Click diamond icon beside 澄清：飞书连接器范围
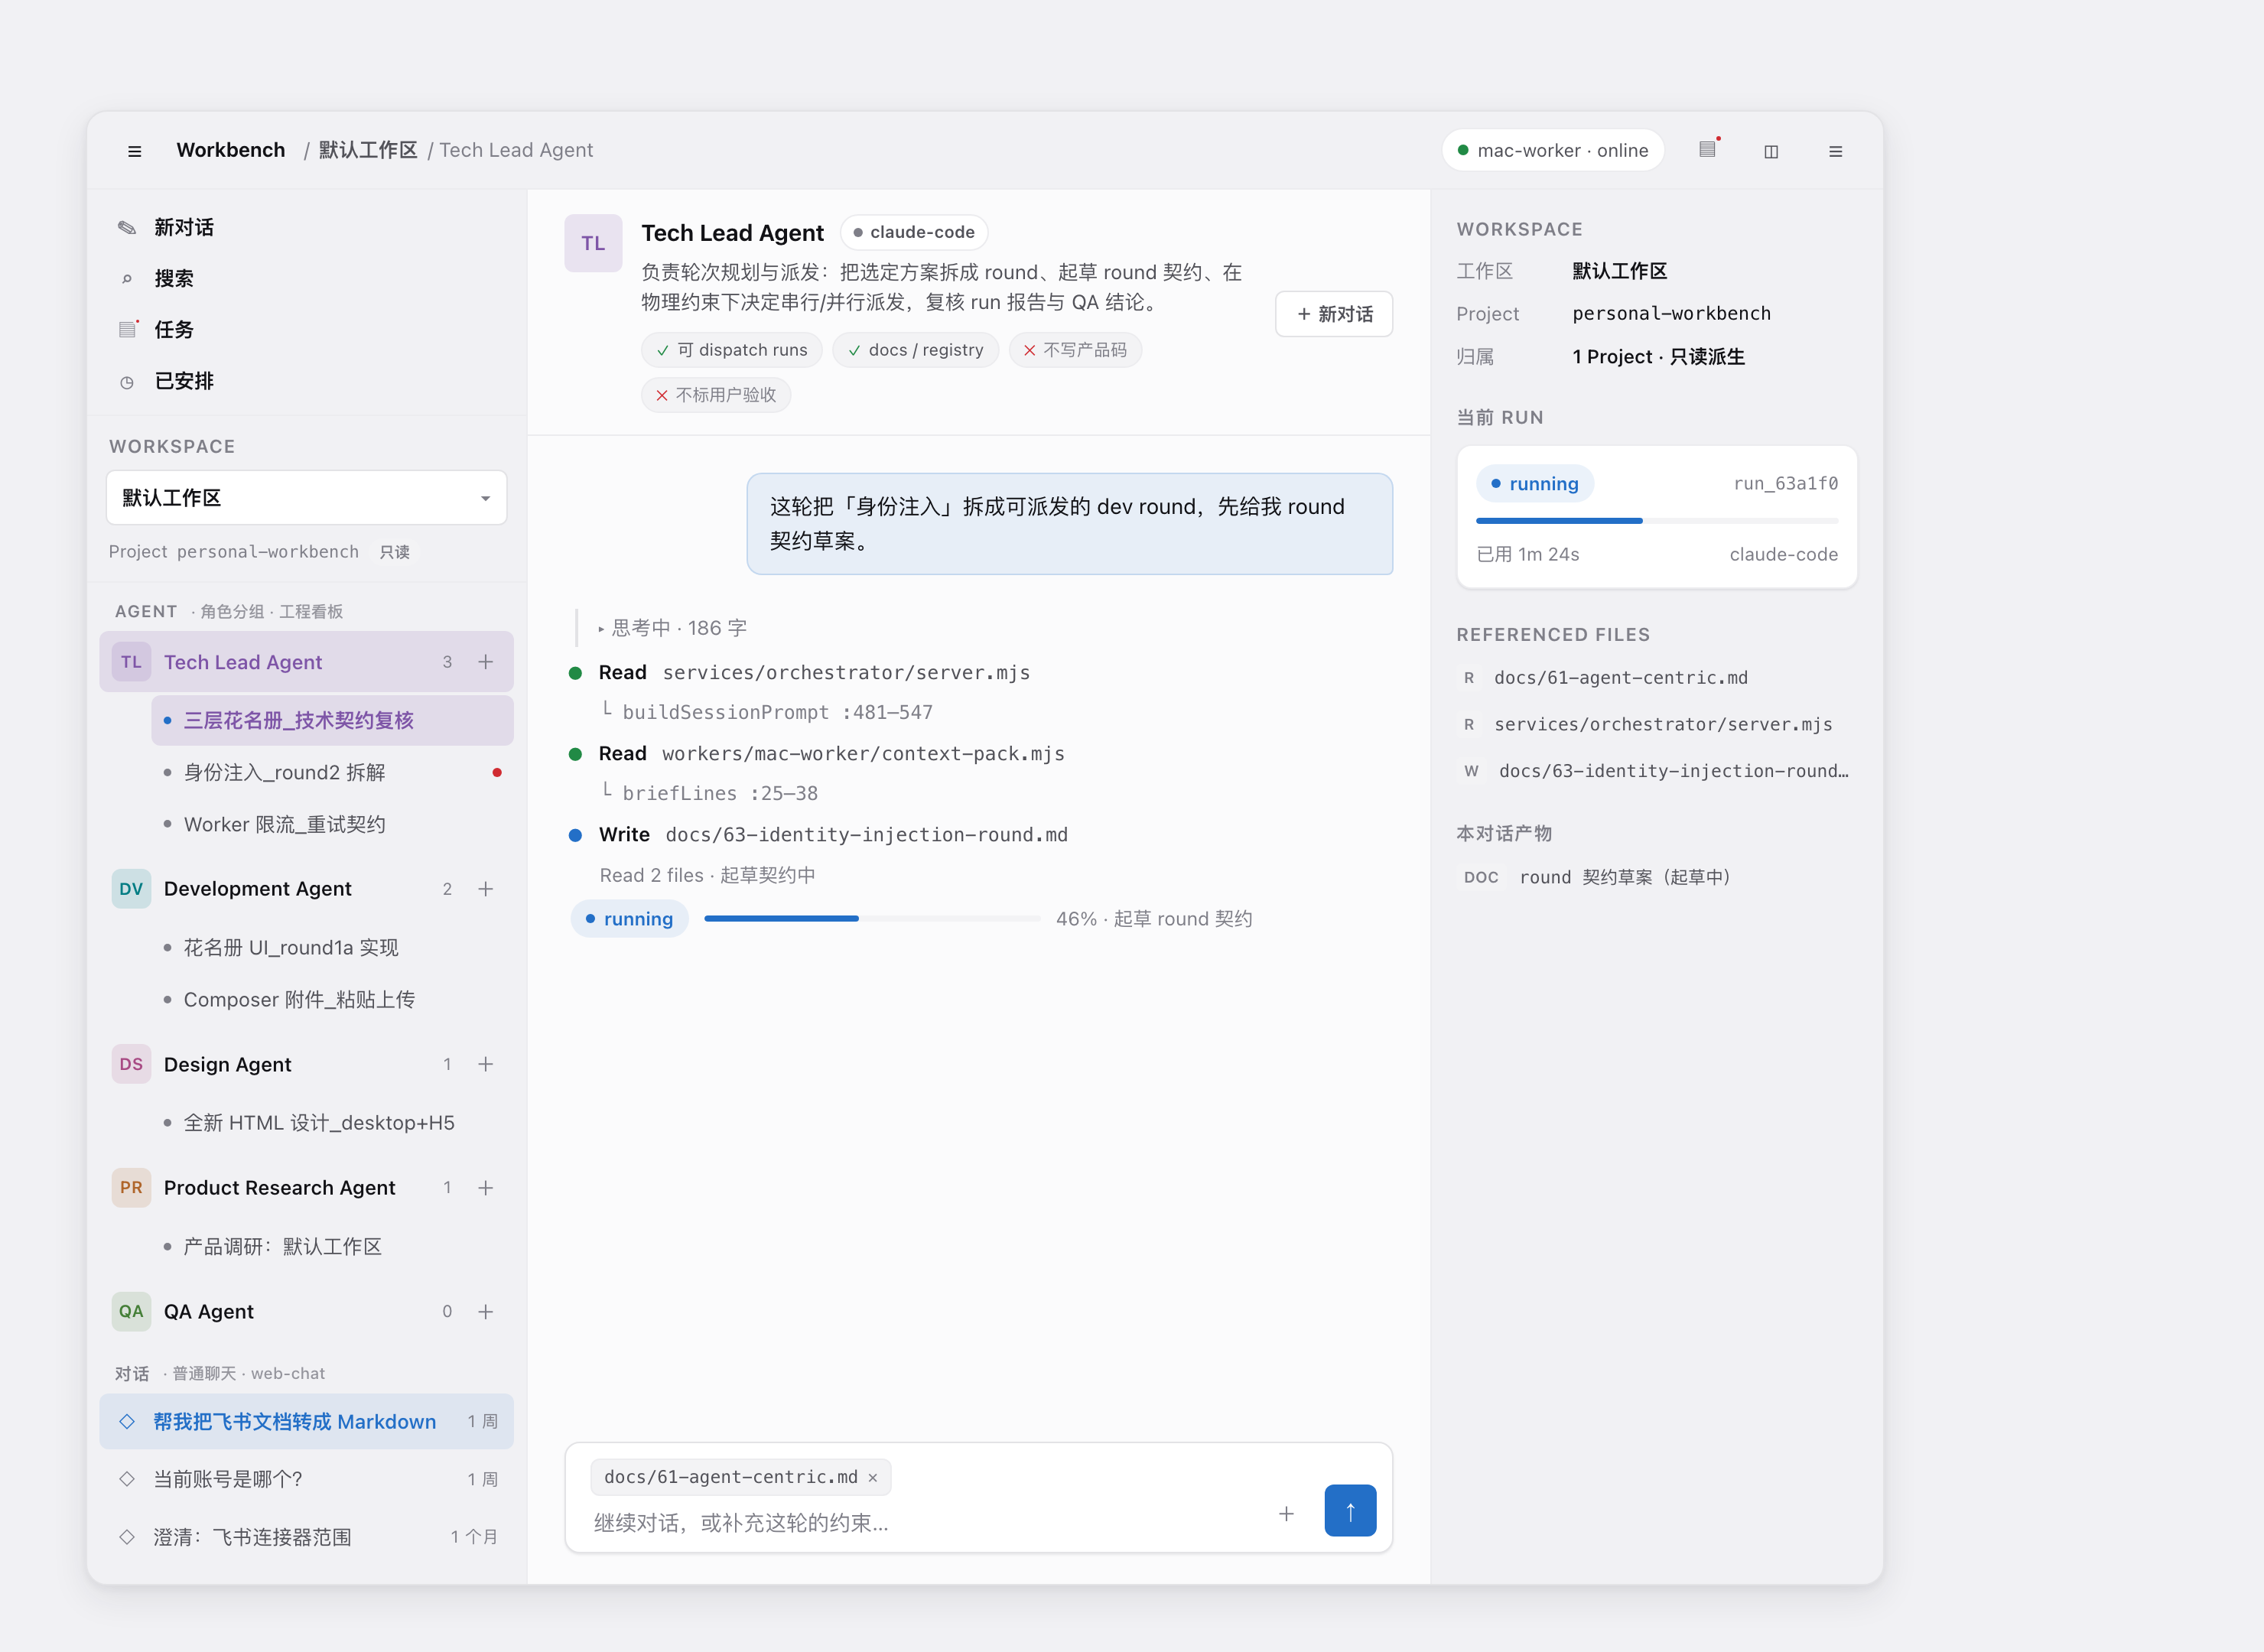This screenshot has width=2264, height=1652. [127, 1537]
